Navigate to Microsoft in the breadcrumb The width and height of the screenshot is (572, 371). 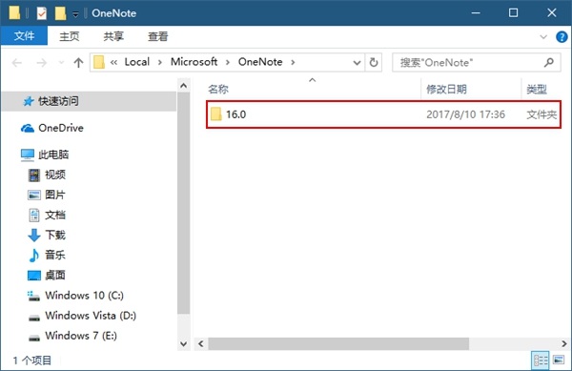[194, 62]
